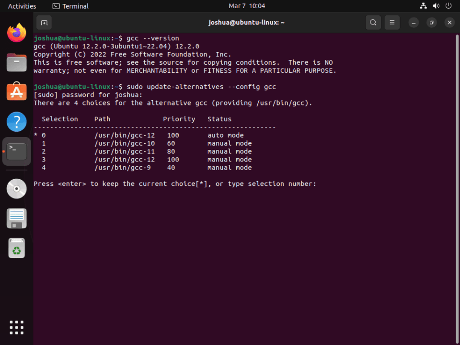Open terminal search with the magnifier icon
The image size is (460, 345).
373,23
